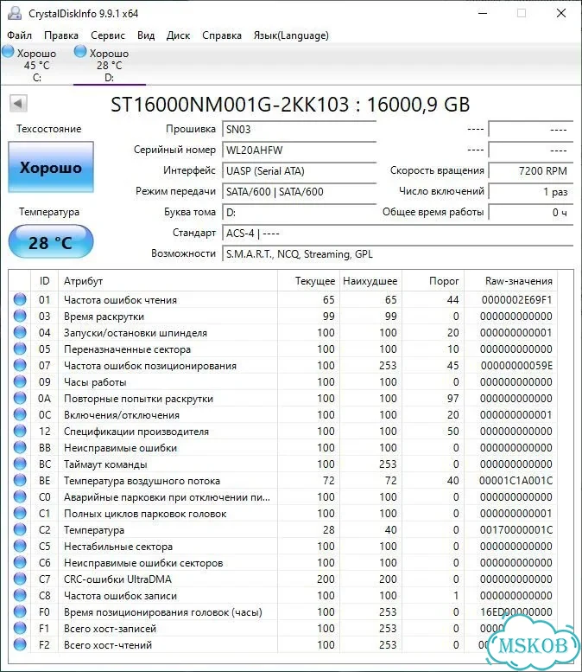Click the status dot for attribute C5

20,546
